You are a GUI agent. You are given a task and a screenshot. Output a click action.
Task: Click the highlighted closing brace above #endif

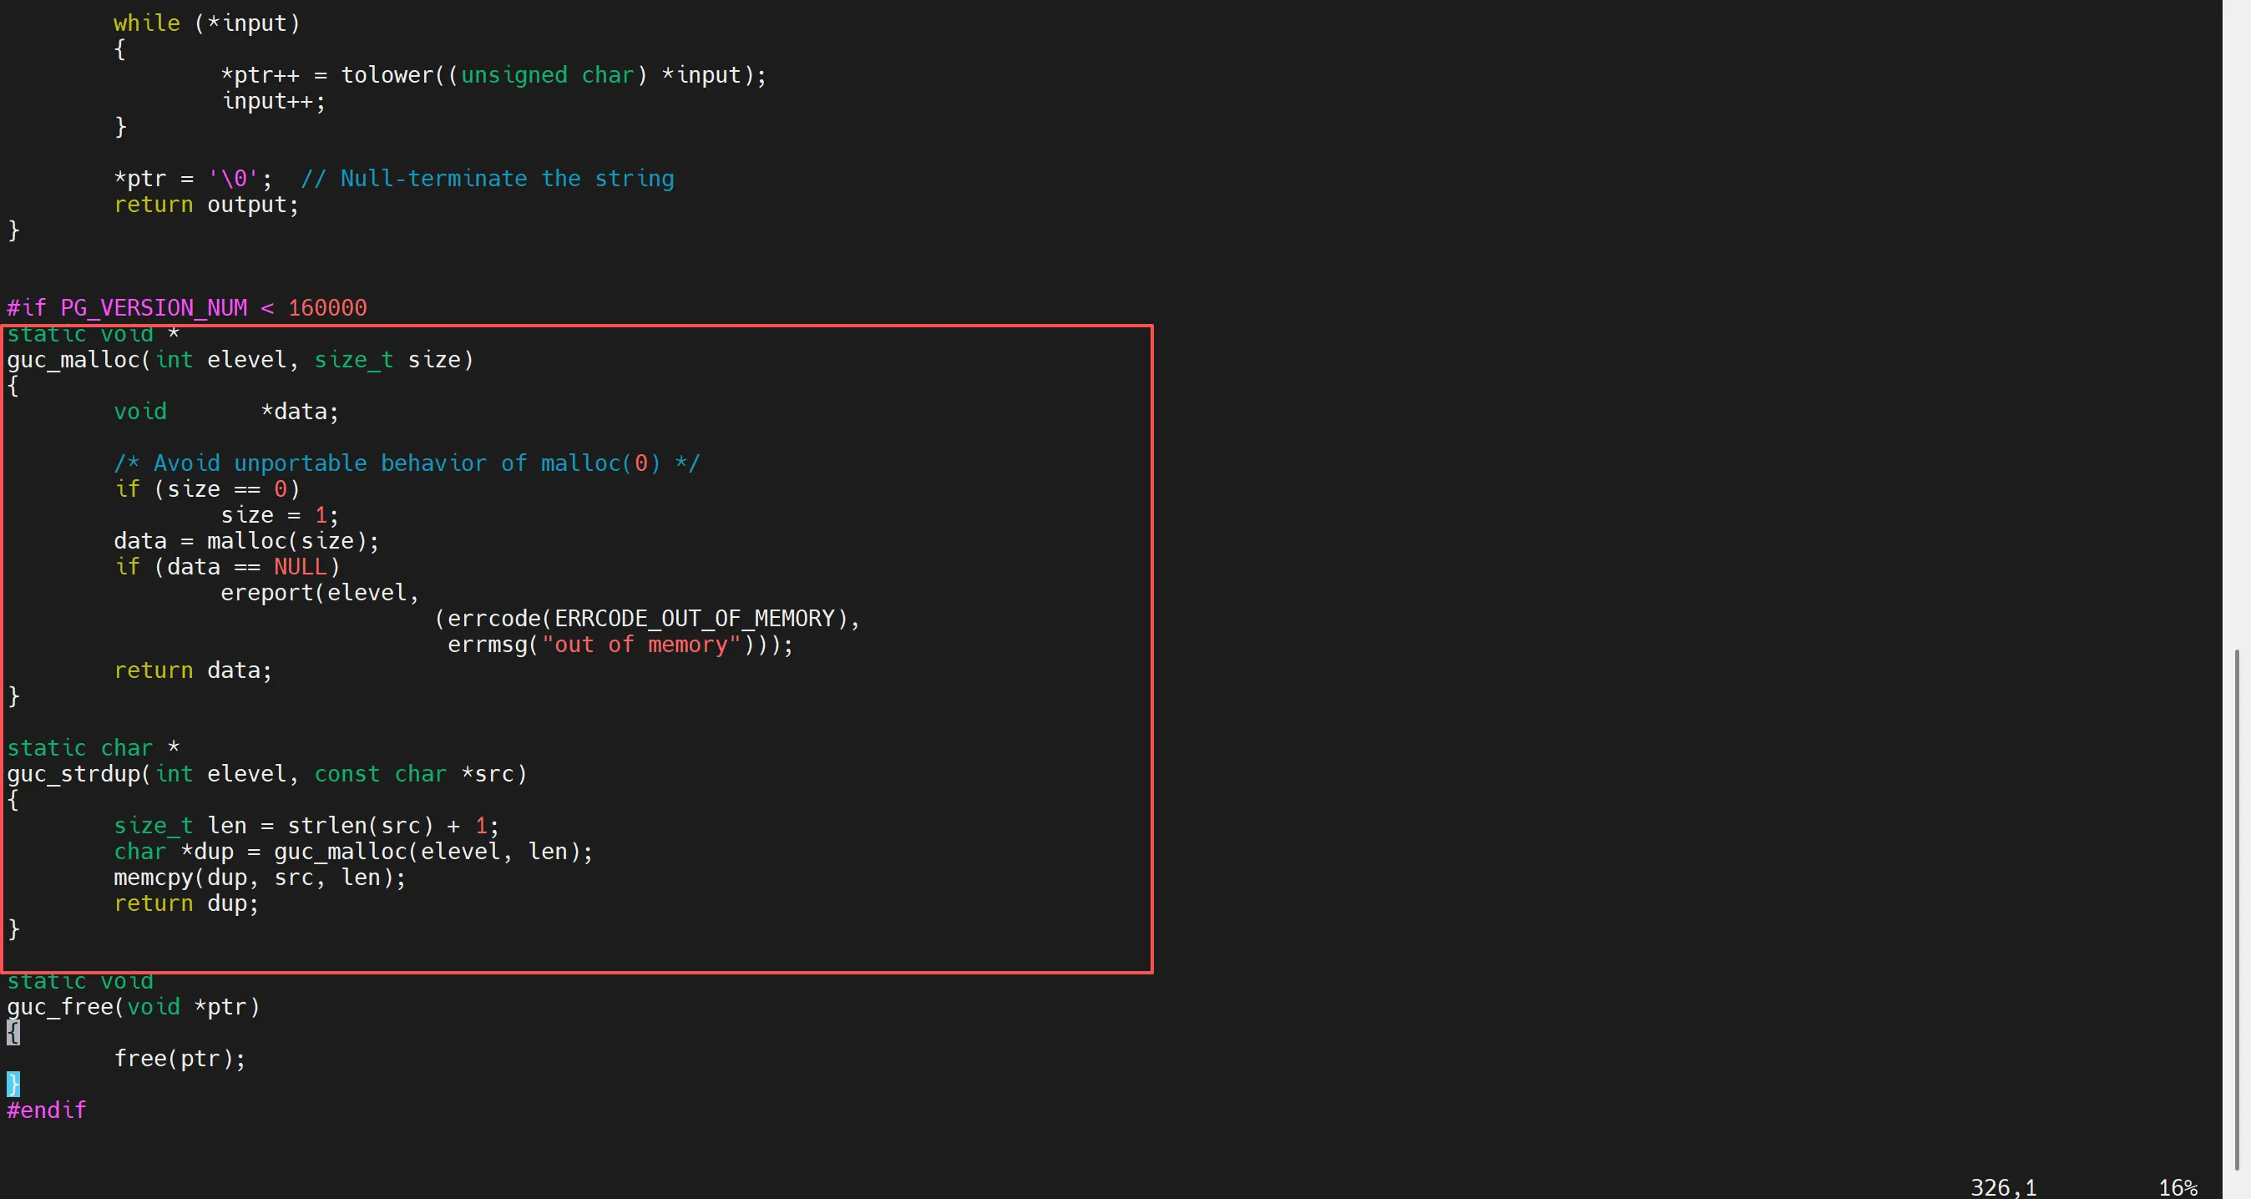tap(13, 1085)
